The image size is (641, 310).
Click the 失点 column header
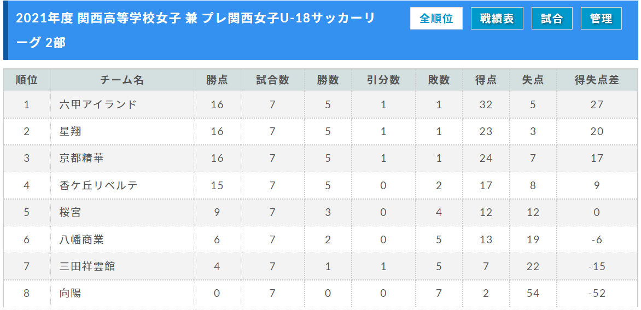point(533,80)
